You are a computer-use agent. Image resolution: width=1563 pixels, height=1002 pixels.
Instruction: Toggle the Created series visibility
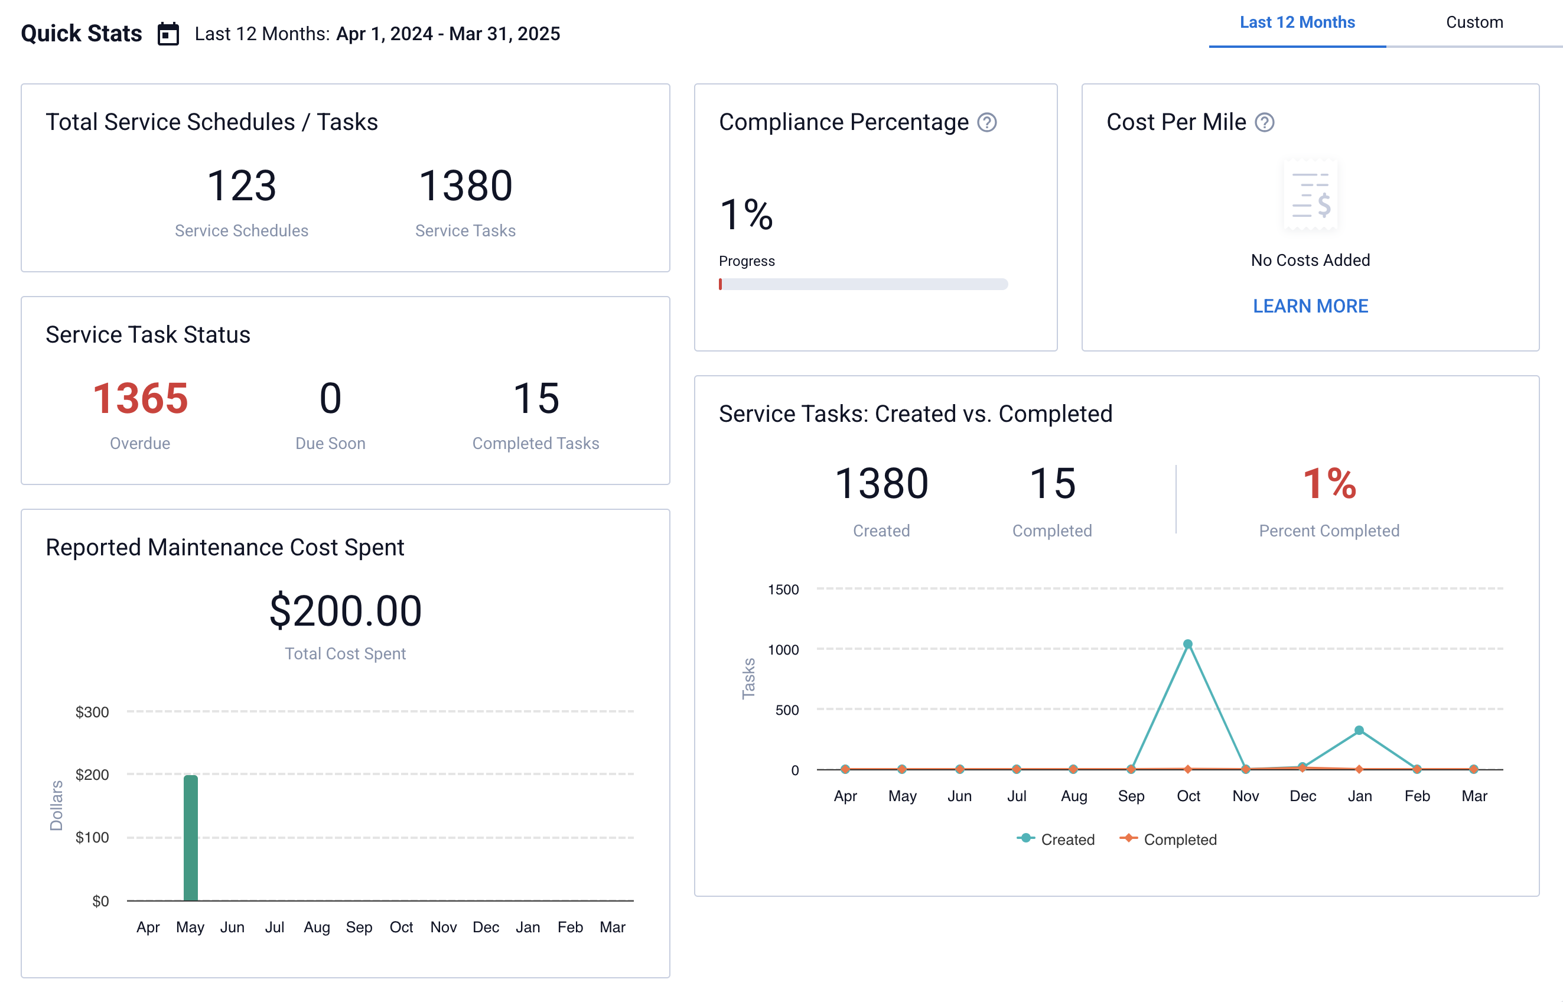(1067, 840)
